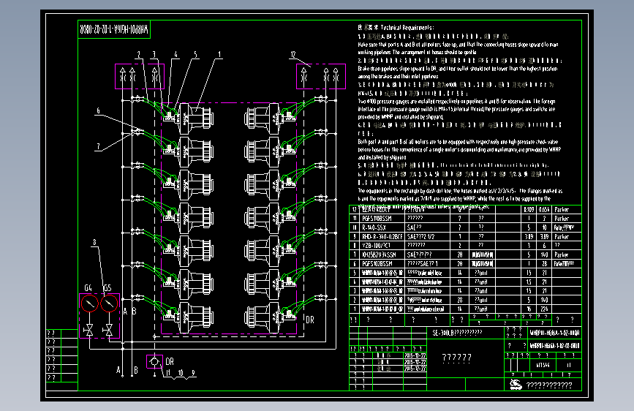Screen dimensions: 634x411
Task: Click callout number 2 at the top
Action: (139, 55)
